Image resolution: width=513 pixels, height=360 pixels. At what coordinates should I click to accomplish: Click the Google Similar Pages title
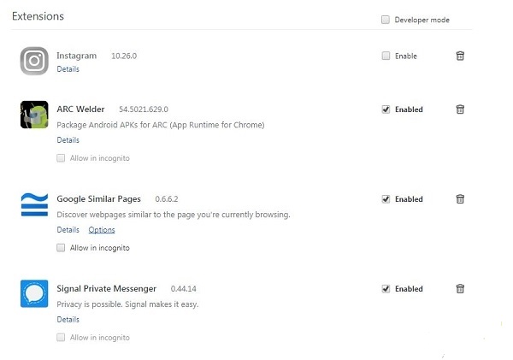99,199
